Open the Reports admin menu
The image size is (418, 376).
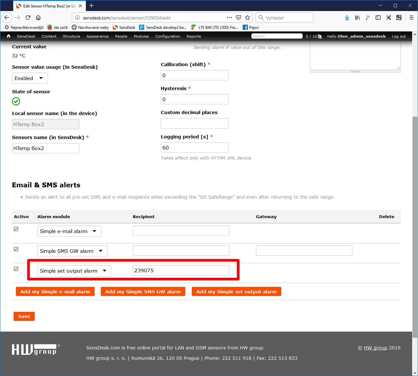click(x=194, y=36)
